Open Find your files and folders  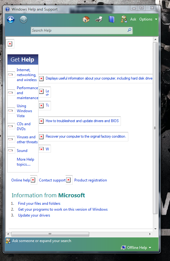(x=39, y=204)
